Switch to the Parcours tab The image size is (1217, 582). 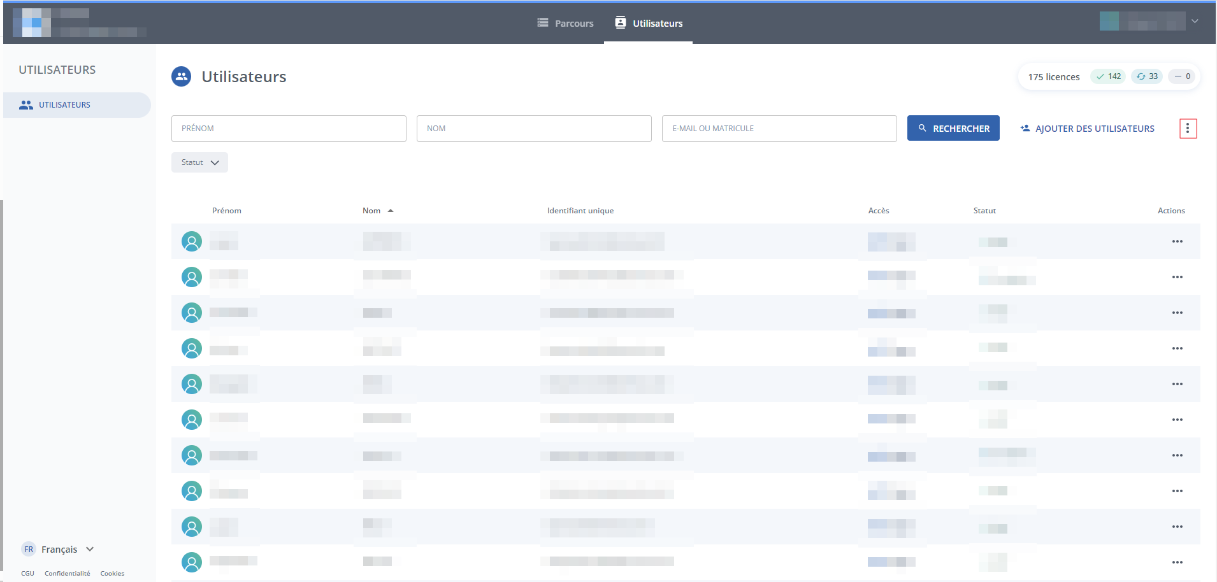(566, 24)
